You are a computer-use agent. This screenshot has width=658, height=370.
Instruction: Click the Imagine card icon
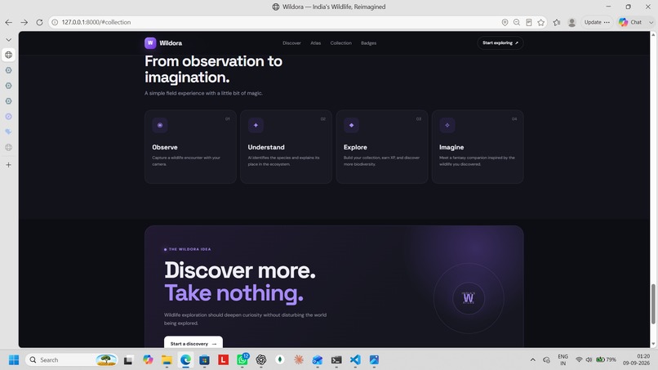(x=447, y=125)
